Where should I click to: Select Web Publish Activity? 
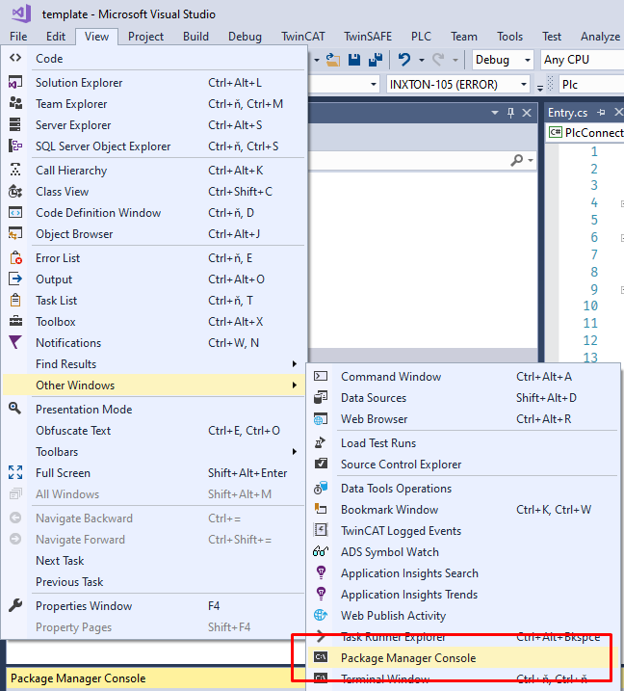463,615
